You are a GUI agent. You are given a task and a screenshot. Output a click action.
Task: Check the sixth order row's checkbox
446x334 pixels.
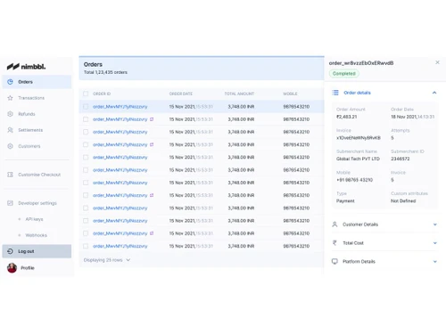(x=86, y=170)
